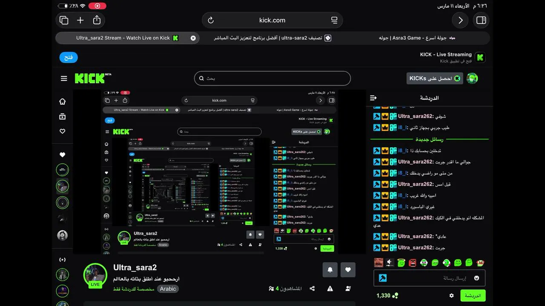Click Ultra_sara262 on message جربت

[415, 247]
